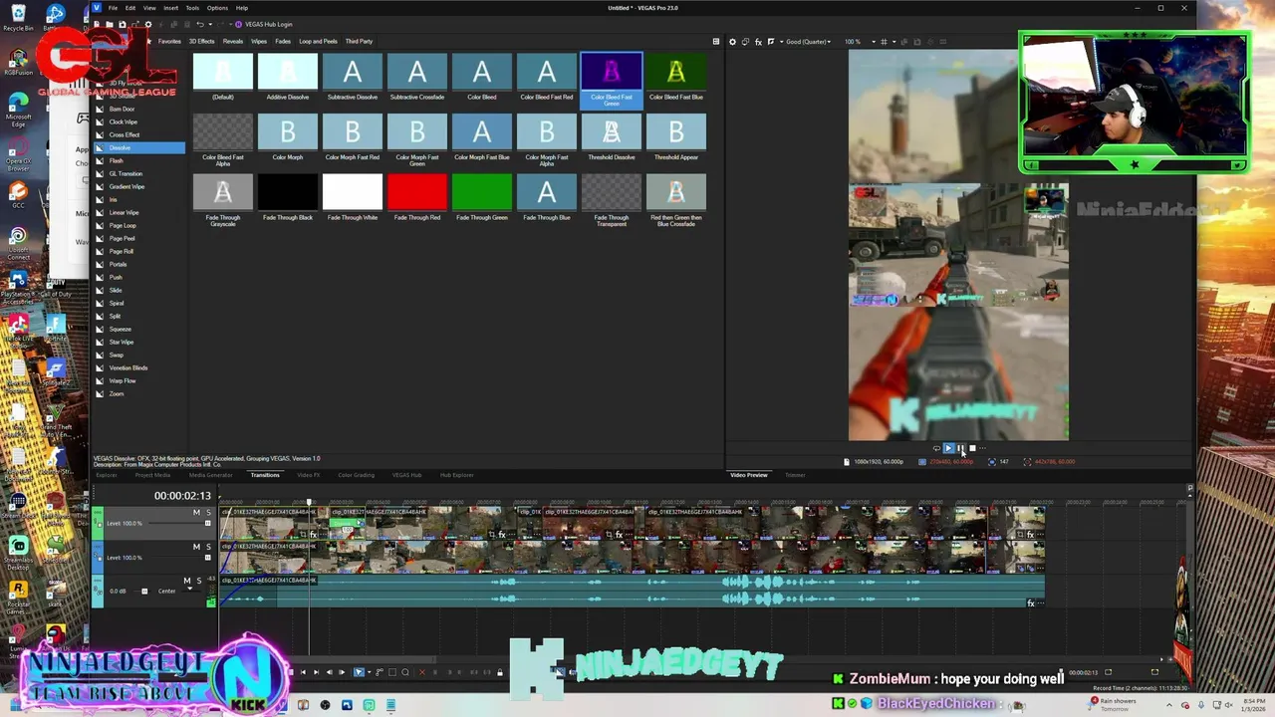Open the audio track Center pan dropdown
This screenshot has height=717, width=1275.
(x=189, y=589)
